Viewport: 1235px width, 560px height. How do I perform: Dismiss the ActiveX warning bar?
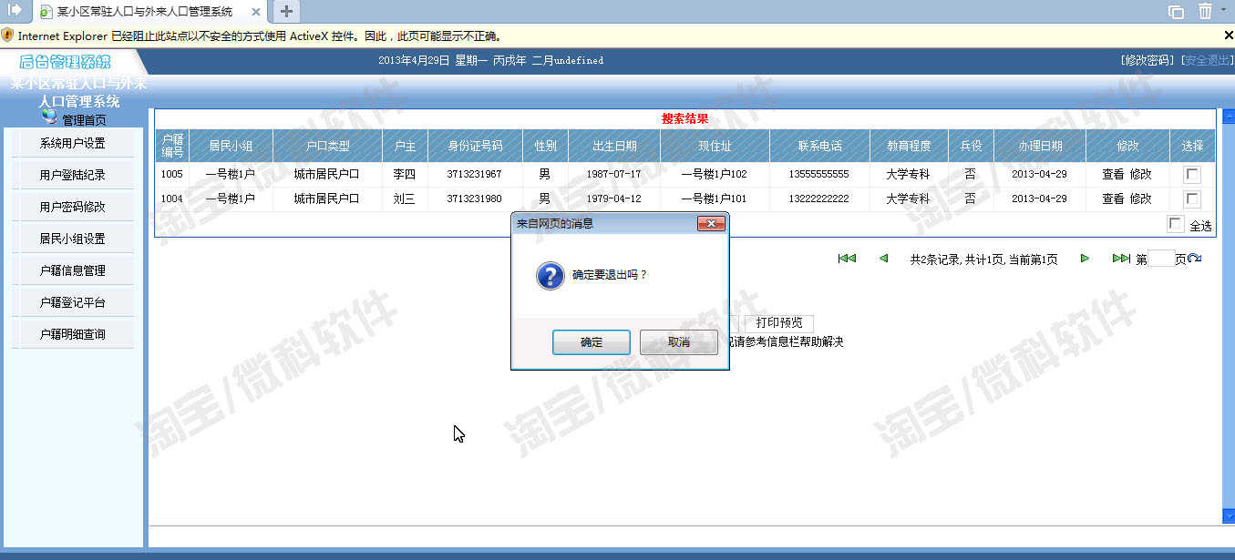[x=1229, y=36]
